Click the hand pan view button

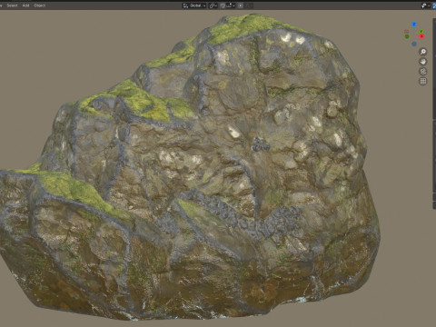tap(423, 62)
